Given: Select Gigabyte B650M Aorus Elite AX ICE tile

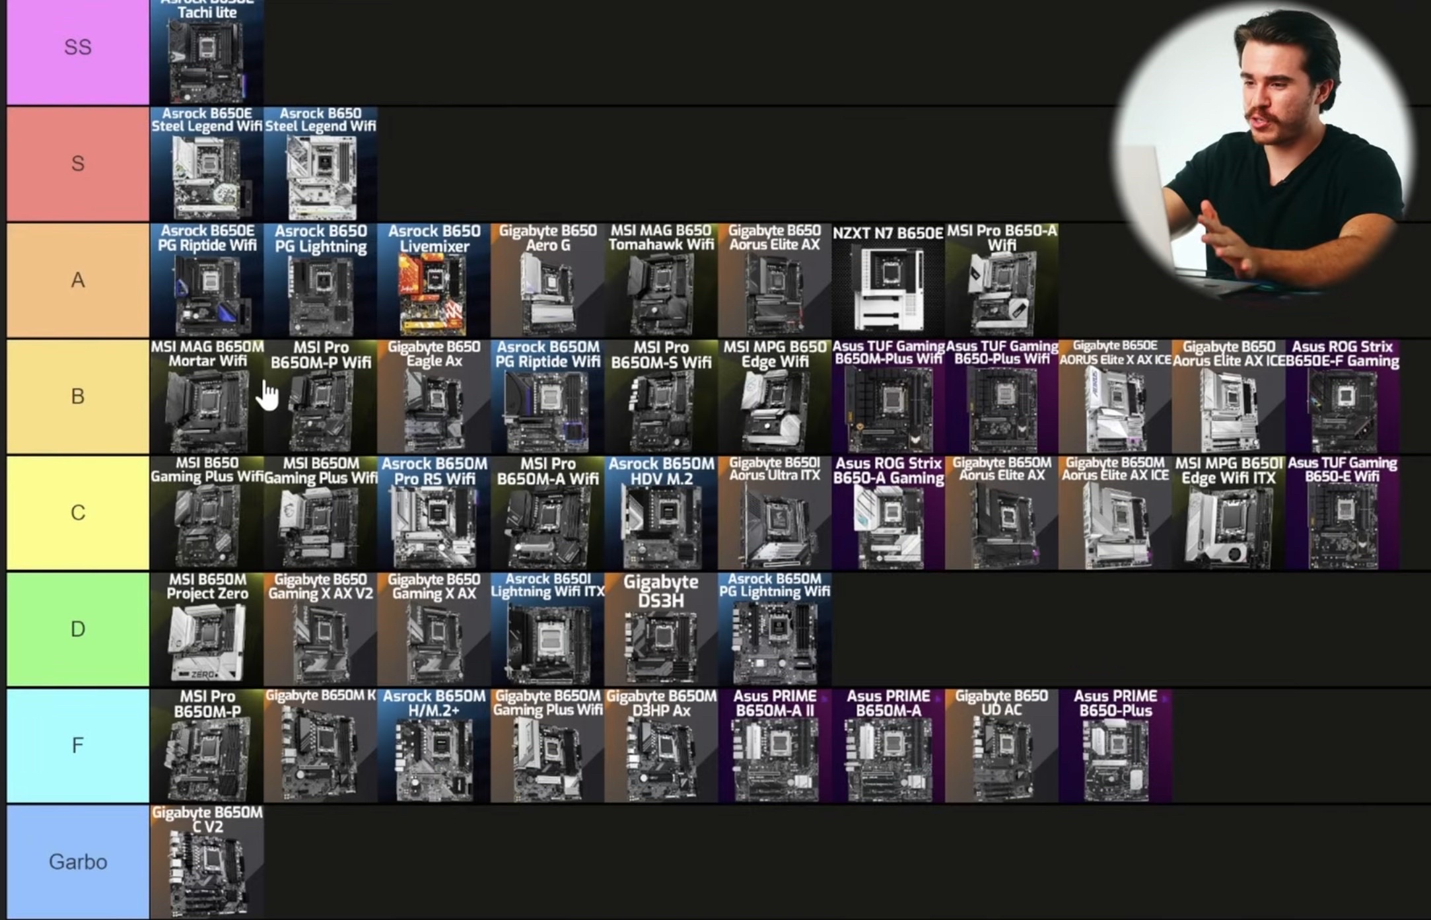Looking at the screenshot, I should coord(1115,513).
